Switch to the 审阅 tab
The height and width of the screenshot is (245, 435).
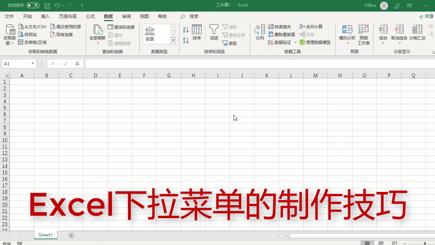point(126,17)
